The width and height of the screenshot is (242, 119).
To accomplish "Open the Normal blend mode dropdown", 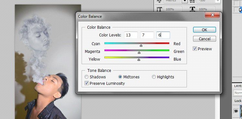I will tap(238, 93).
